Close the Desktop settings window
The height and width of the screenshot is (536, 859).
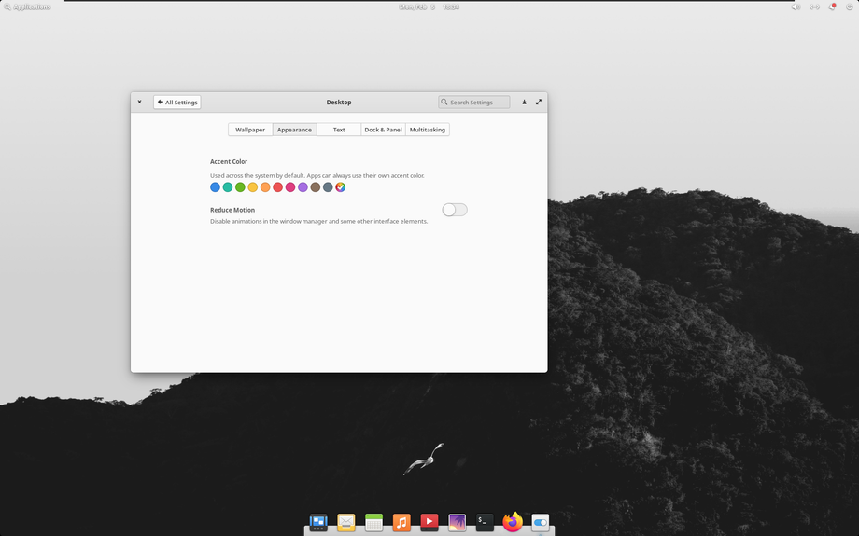click(140, 102)
